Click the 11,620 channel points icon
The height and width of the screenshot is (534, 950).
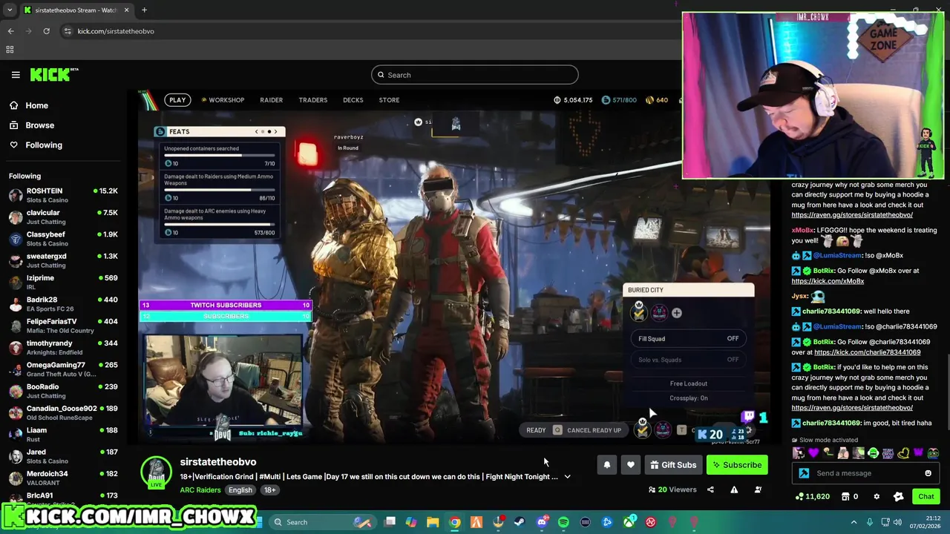812,496
